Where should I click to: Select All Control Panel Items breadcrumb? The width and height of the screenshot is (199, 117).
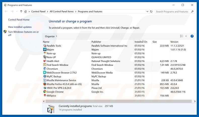62,12
